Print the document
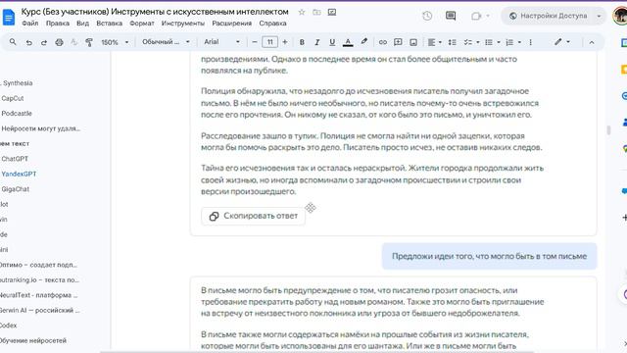 point(59,42)
